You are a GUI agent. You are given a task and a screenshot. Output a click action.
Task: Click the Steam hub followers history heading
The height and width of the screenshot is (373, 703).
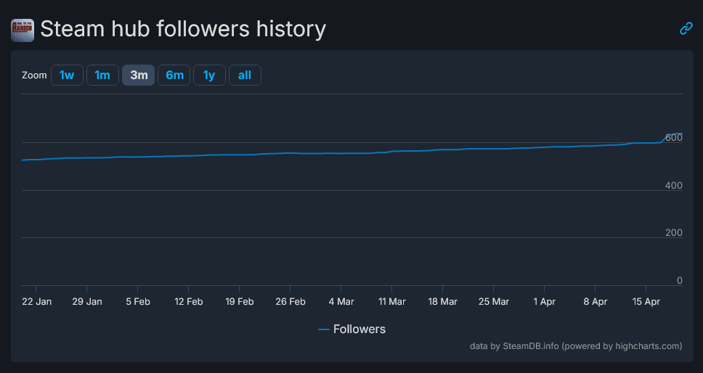(x=183, y=29)
